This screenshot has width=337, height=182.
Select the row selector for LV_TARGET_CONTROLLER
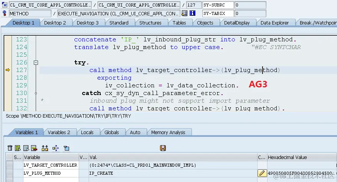[x=9, y=165]
